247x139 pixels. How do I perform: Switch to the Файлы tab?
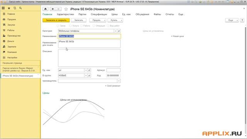click(157, 14)
